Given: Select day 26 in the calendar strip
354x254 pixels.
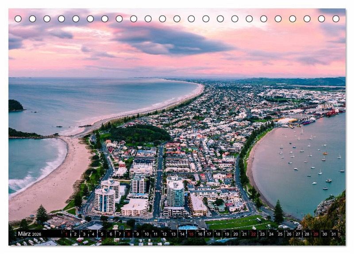Looking at the screenshot, I should pos(289,234).
